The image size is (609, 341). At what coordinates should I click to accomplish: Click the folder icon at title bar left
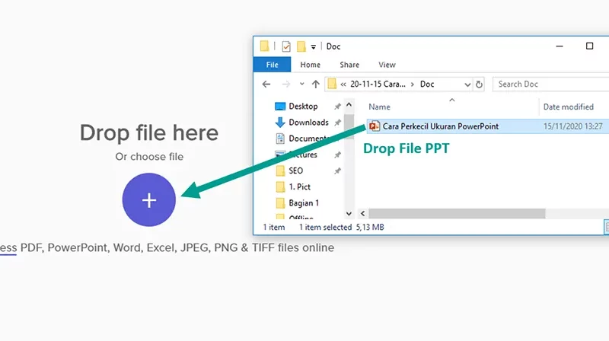(264, 46)
